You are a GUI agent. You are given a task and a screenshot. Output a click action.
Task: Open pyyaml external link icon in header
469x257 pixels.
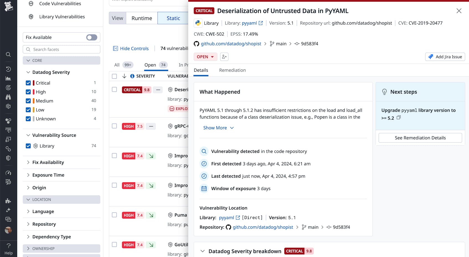pos(261,23)
